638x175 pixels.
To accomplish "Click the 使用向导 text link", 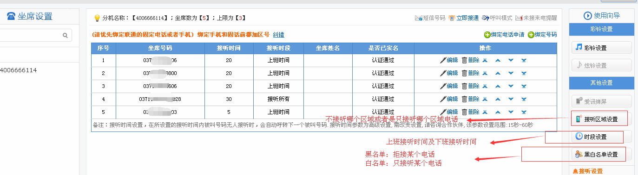I will 607,16.
